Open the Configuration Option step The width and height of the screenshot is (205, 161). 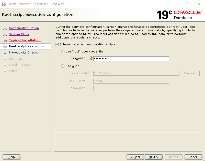coord(24,28)
